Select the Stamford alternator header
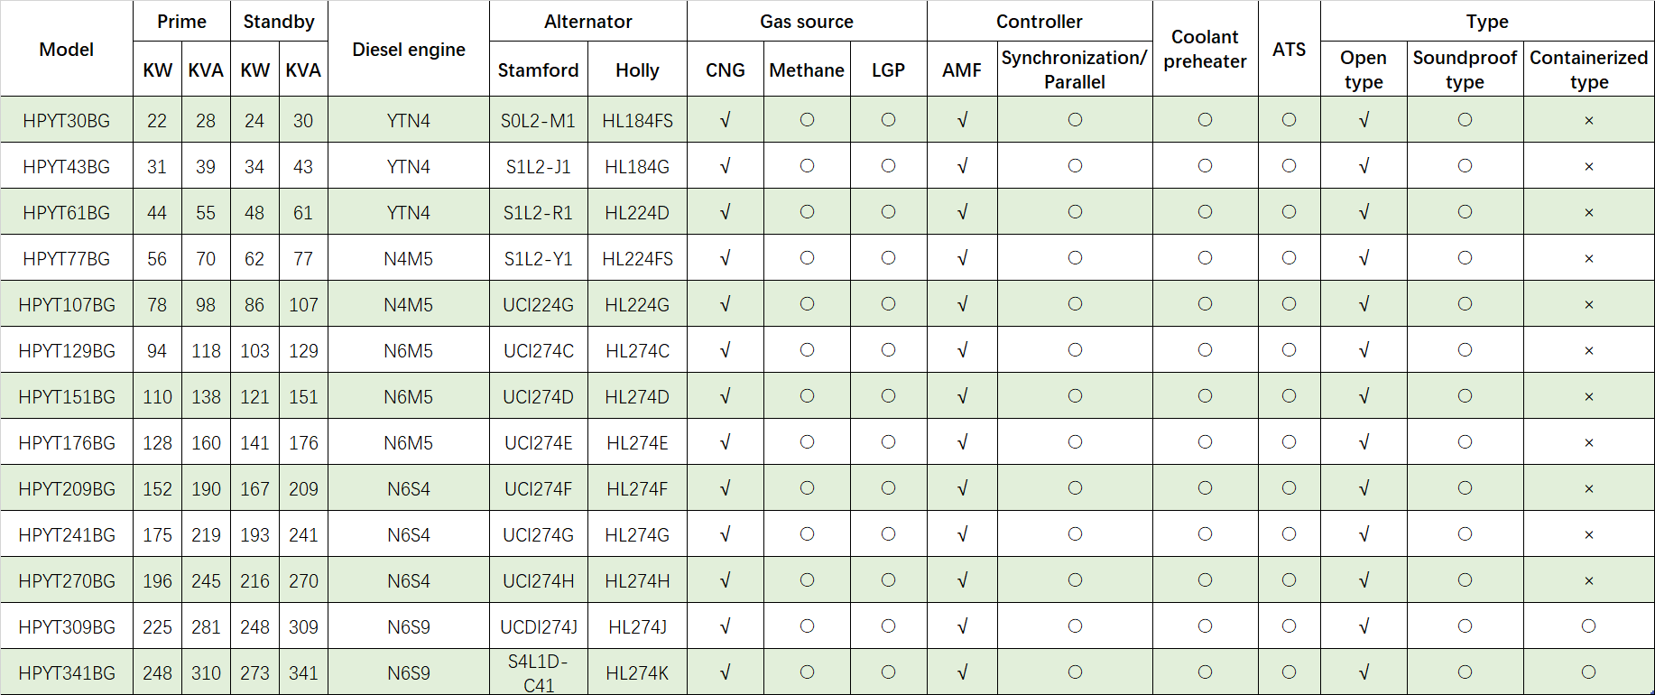 pos(539,70)
